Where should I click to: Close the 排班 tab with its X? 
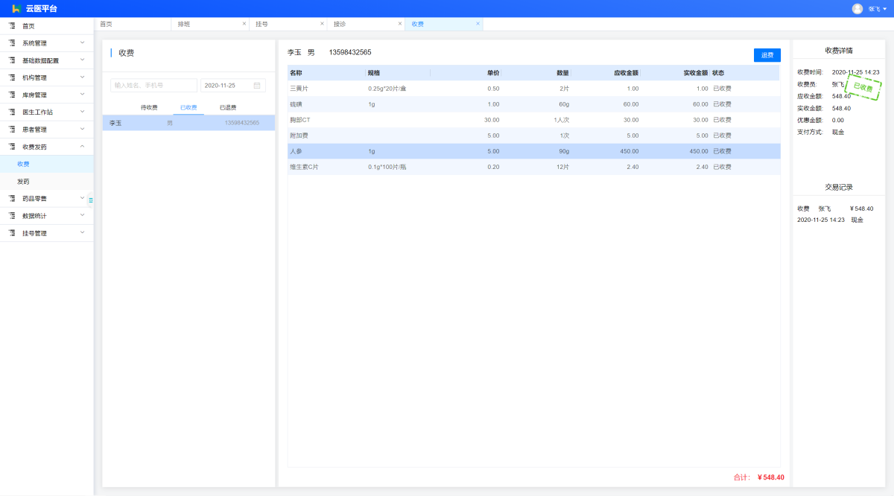click(244, 24)
